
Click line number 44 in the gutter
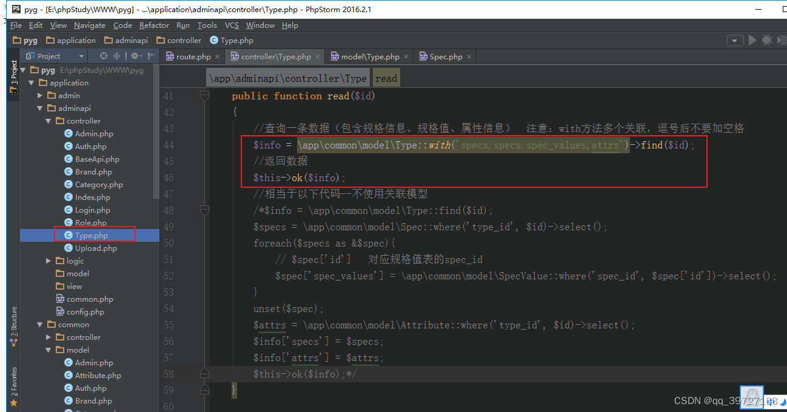[x=168, y=145]
